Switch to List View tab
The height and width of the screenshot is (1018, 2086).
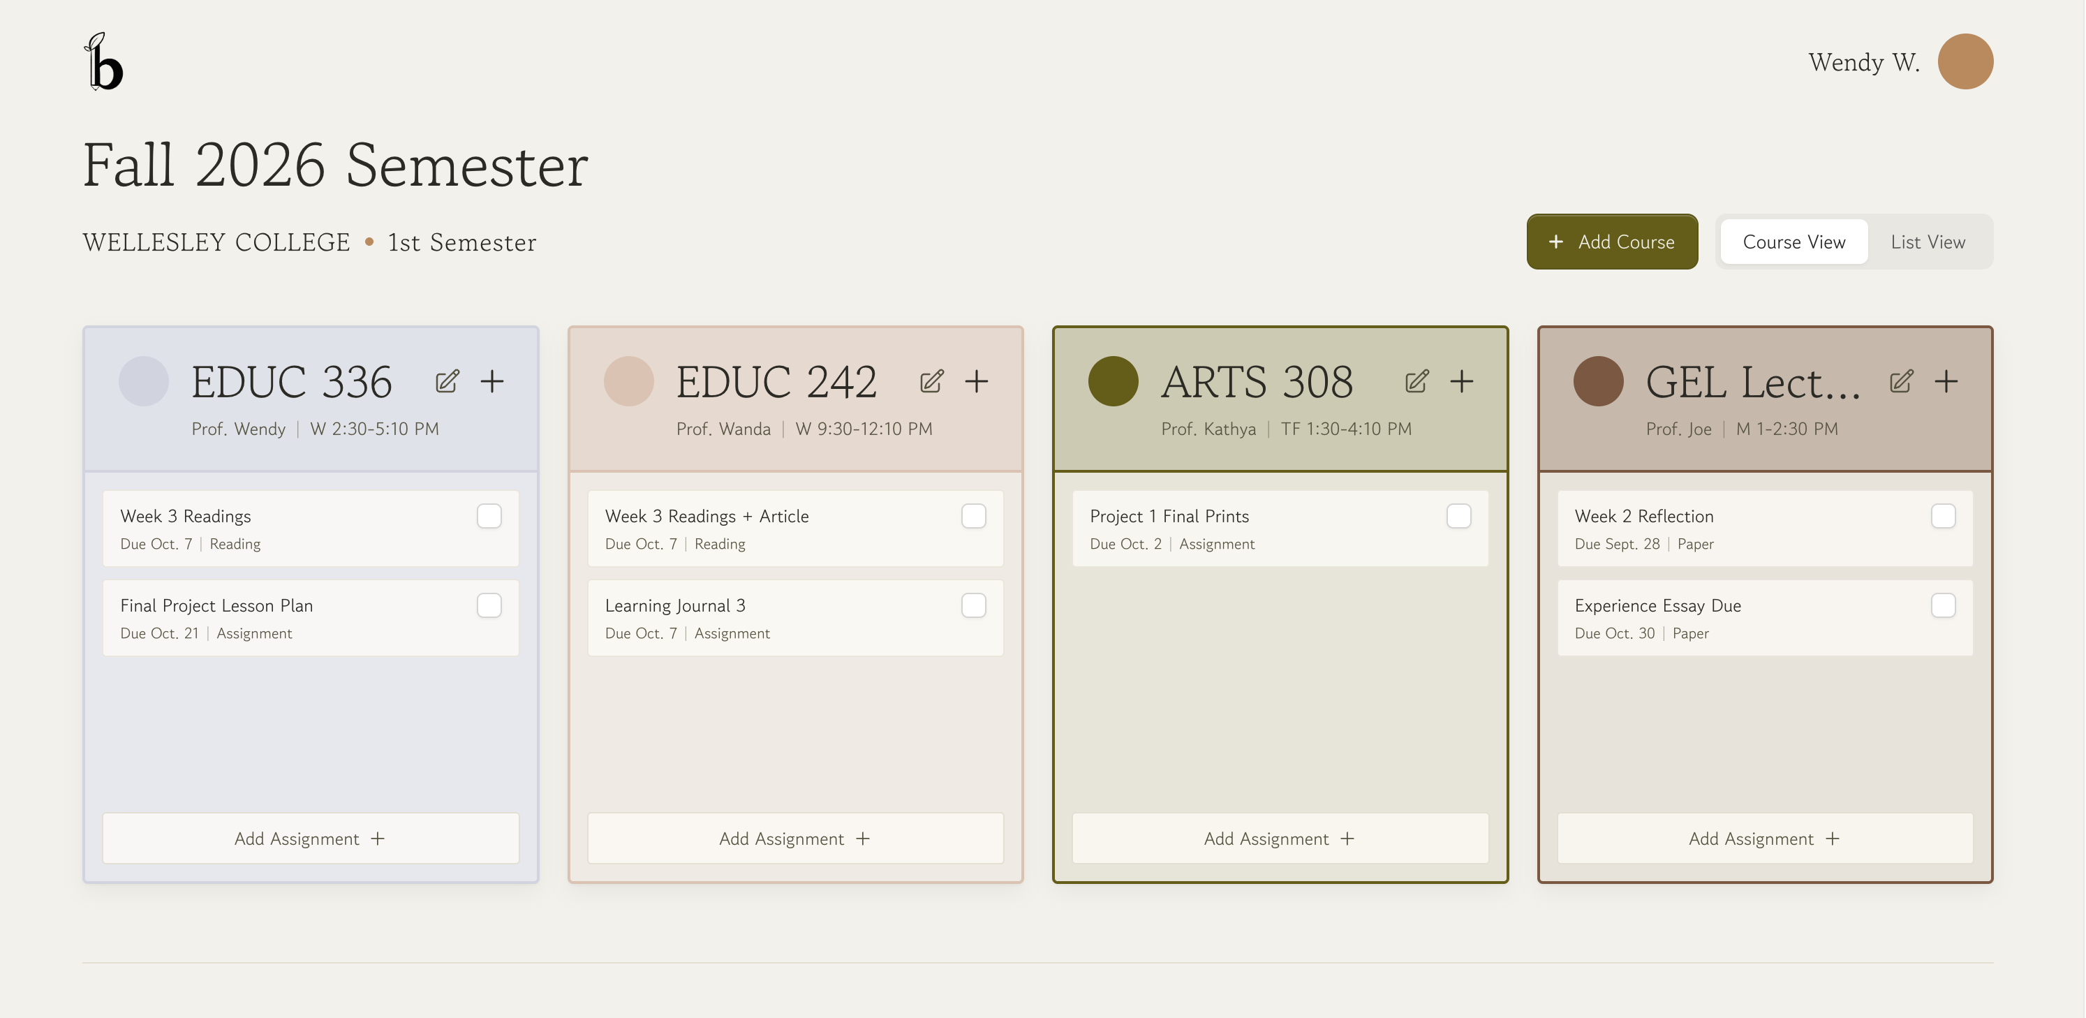[1928, 242]
